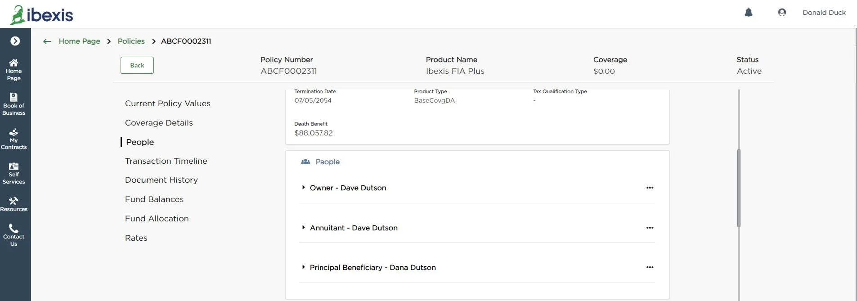
Task: Select Transaction Timeline section
Action: [166, 161]
